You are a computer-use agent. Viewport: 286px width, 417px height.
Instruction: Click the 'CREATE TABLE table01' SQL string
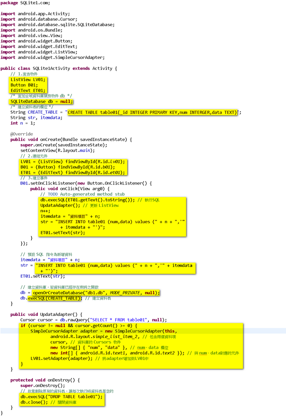pos(152,113)
